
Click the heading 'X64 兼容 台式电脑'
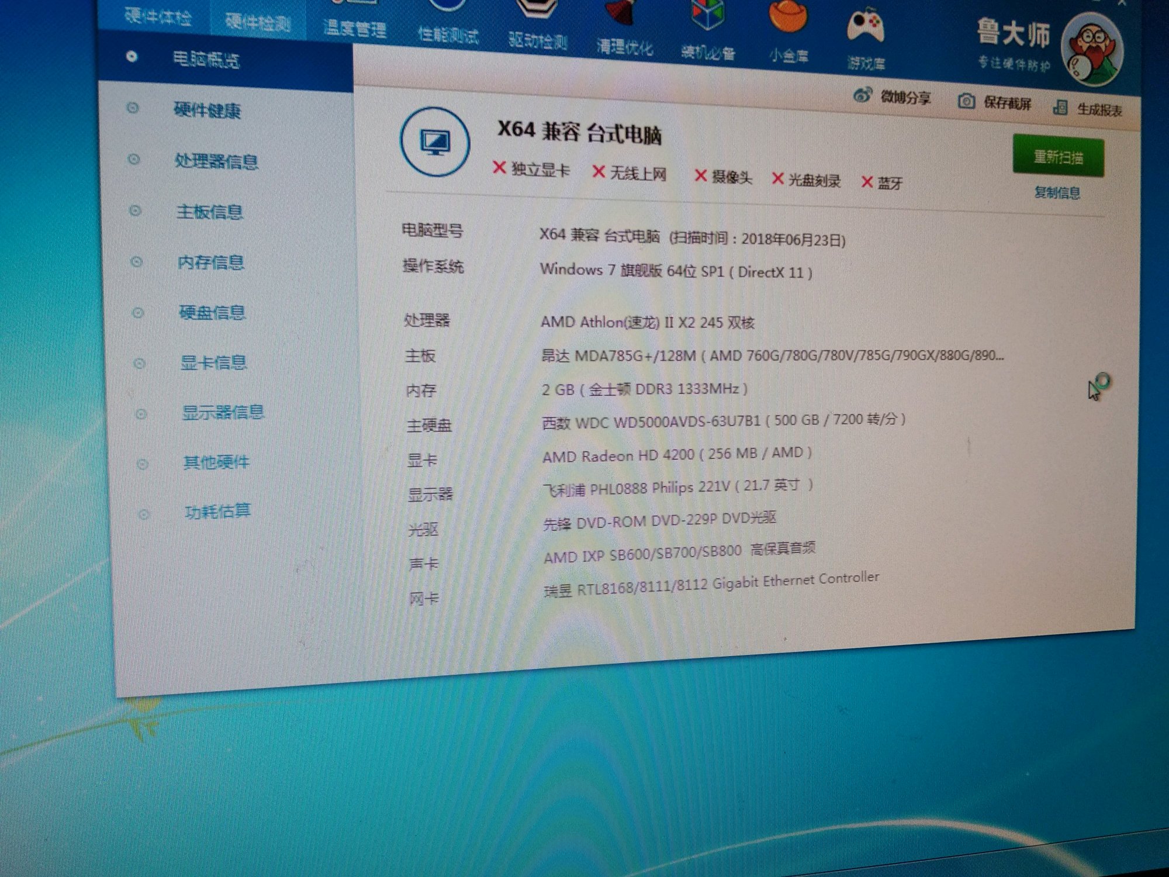point(579,132)
